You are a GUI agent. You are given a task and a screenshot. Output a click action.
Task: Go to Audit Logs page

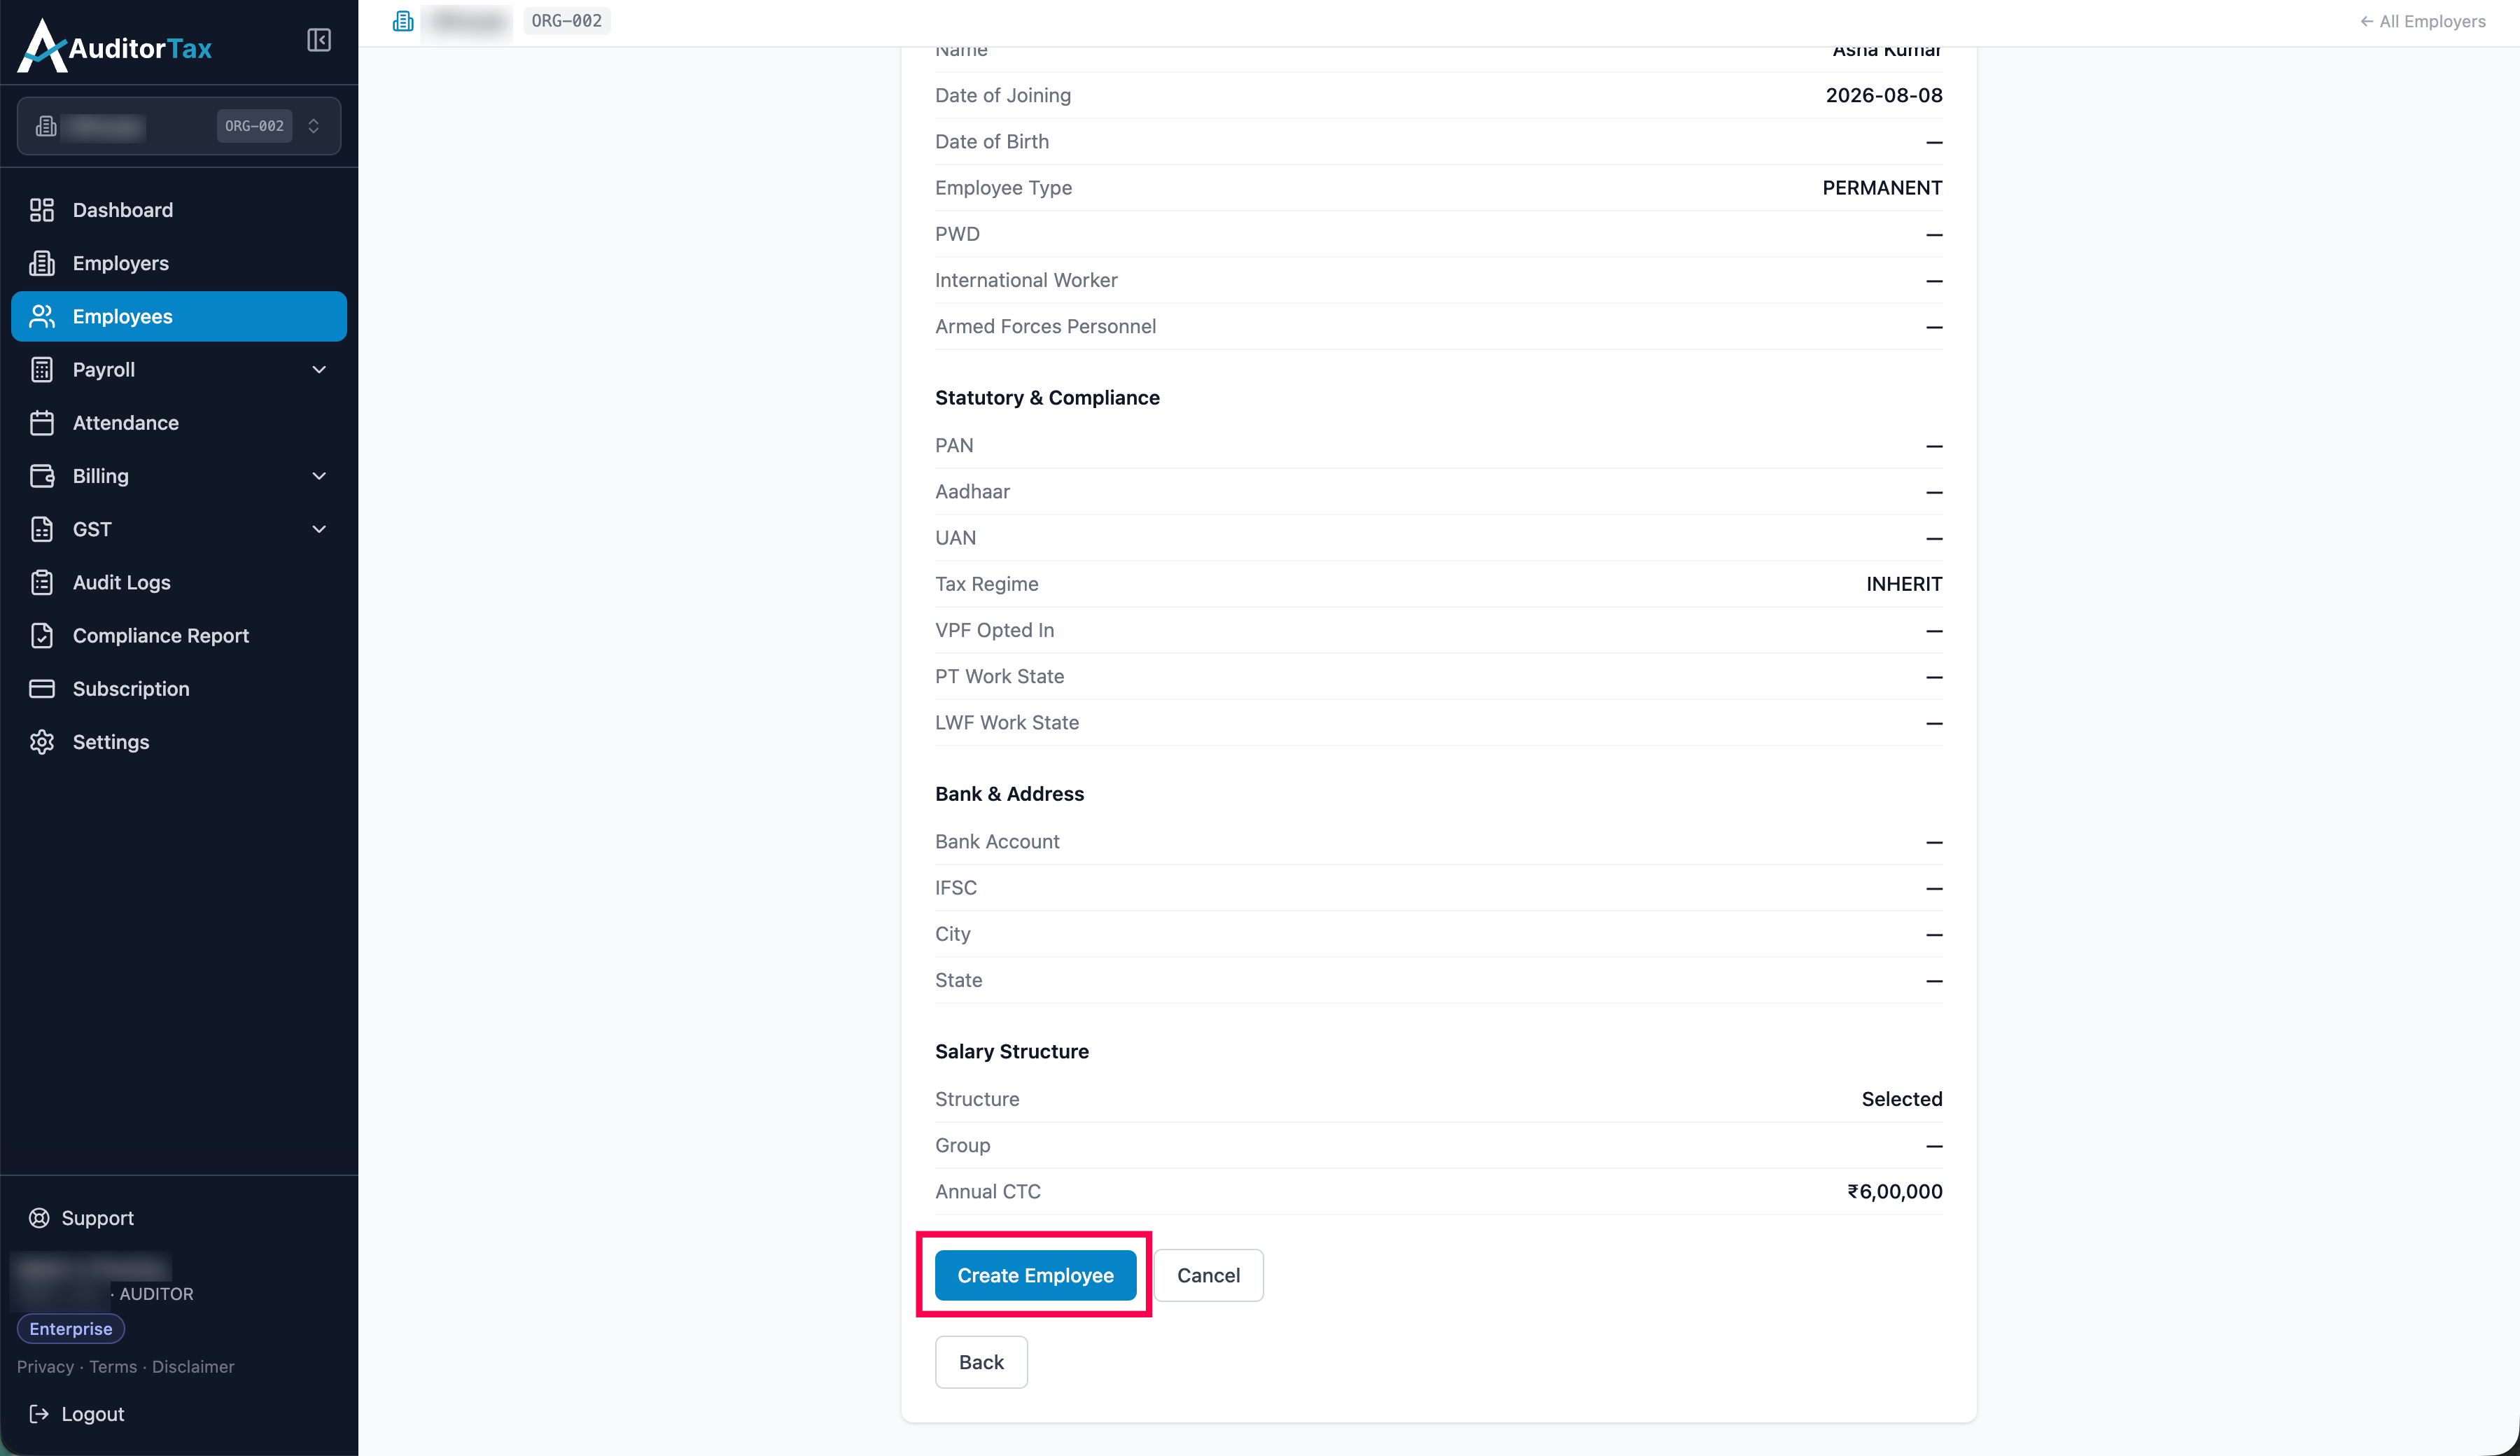179,582
